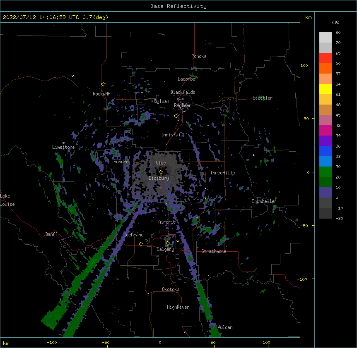Image resolution: width=357 pixels, height=348 pixels.
Task: Pick the pink 42-45 dBZ legend swatch
Action: (326, 120)
